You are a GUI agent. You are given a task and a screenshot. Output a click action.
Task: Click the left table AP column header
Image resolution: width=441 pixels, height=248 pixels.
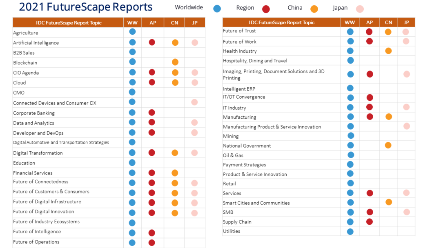153,23
